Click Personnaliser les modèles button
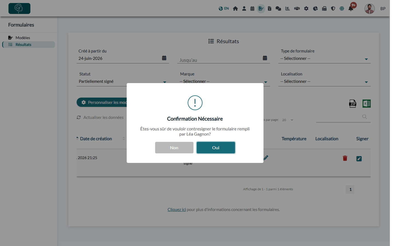The width and height of the screenshot is (394, 246). click(x=102, y=102)
